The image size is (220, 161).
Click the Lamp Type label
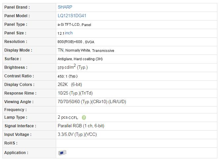(16, 117)
